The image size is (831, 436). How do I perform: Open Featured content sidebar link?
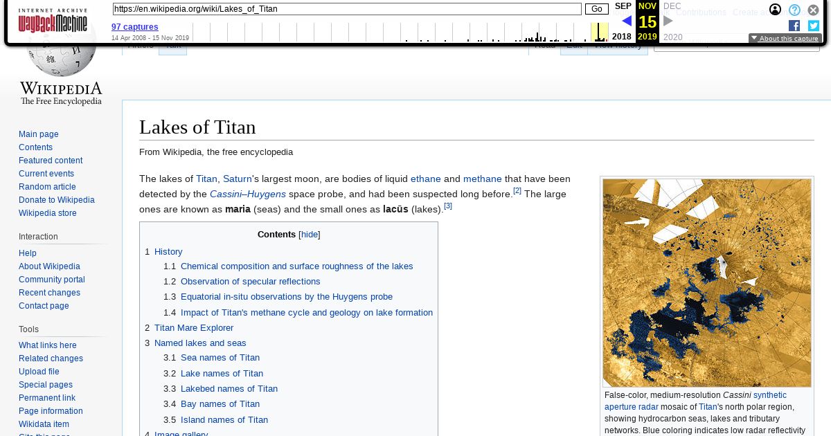coord(51,161)
